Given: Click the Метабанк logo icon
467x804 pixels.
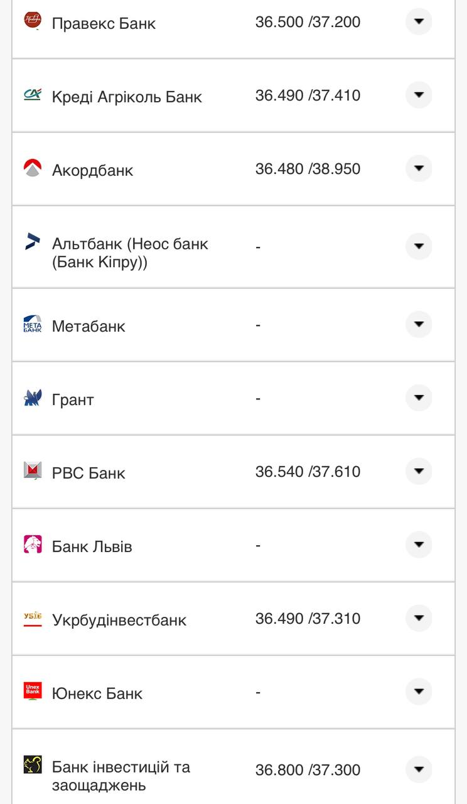Looking at the screenshot, I should pos(33,324).
